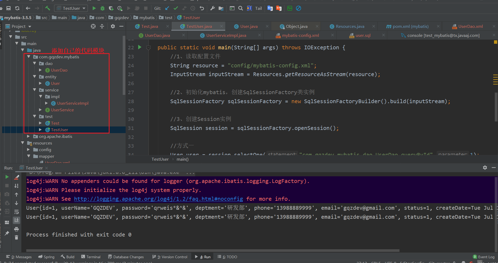Viewport: 498px width, 263px height.
Task: Clear all console output with trash icon
Action: (x=16, y=238)
